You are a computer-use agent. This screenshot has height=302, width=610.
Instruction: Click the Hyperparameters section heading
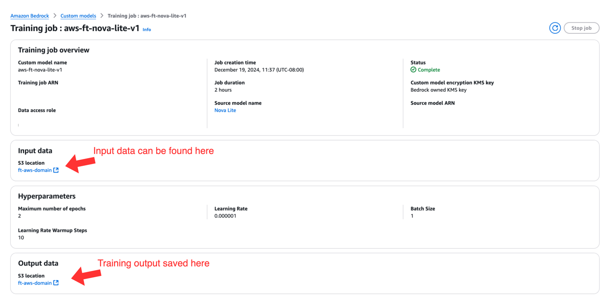47,196
